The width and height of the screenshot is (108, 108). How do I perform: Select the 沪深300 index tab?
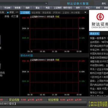57,13
